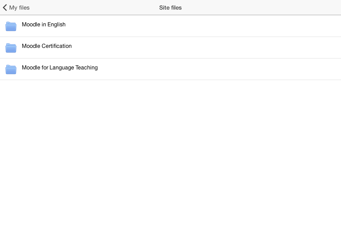Click blank space in Moodle in English row

202,26
